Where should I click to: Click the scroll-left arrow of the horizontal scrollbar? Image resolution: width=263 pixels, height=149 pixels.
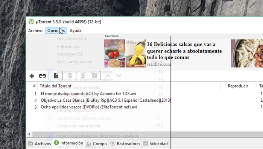pos(29,134)
